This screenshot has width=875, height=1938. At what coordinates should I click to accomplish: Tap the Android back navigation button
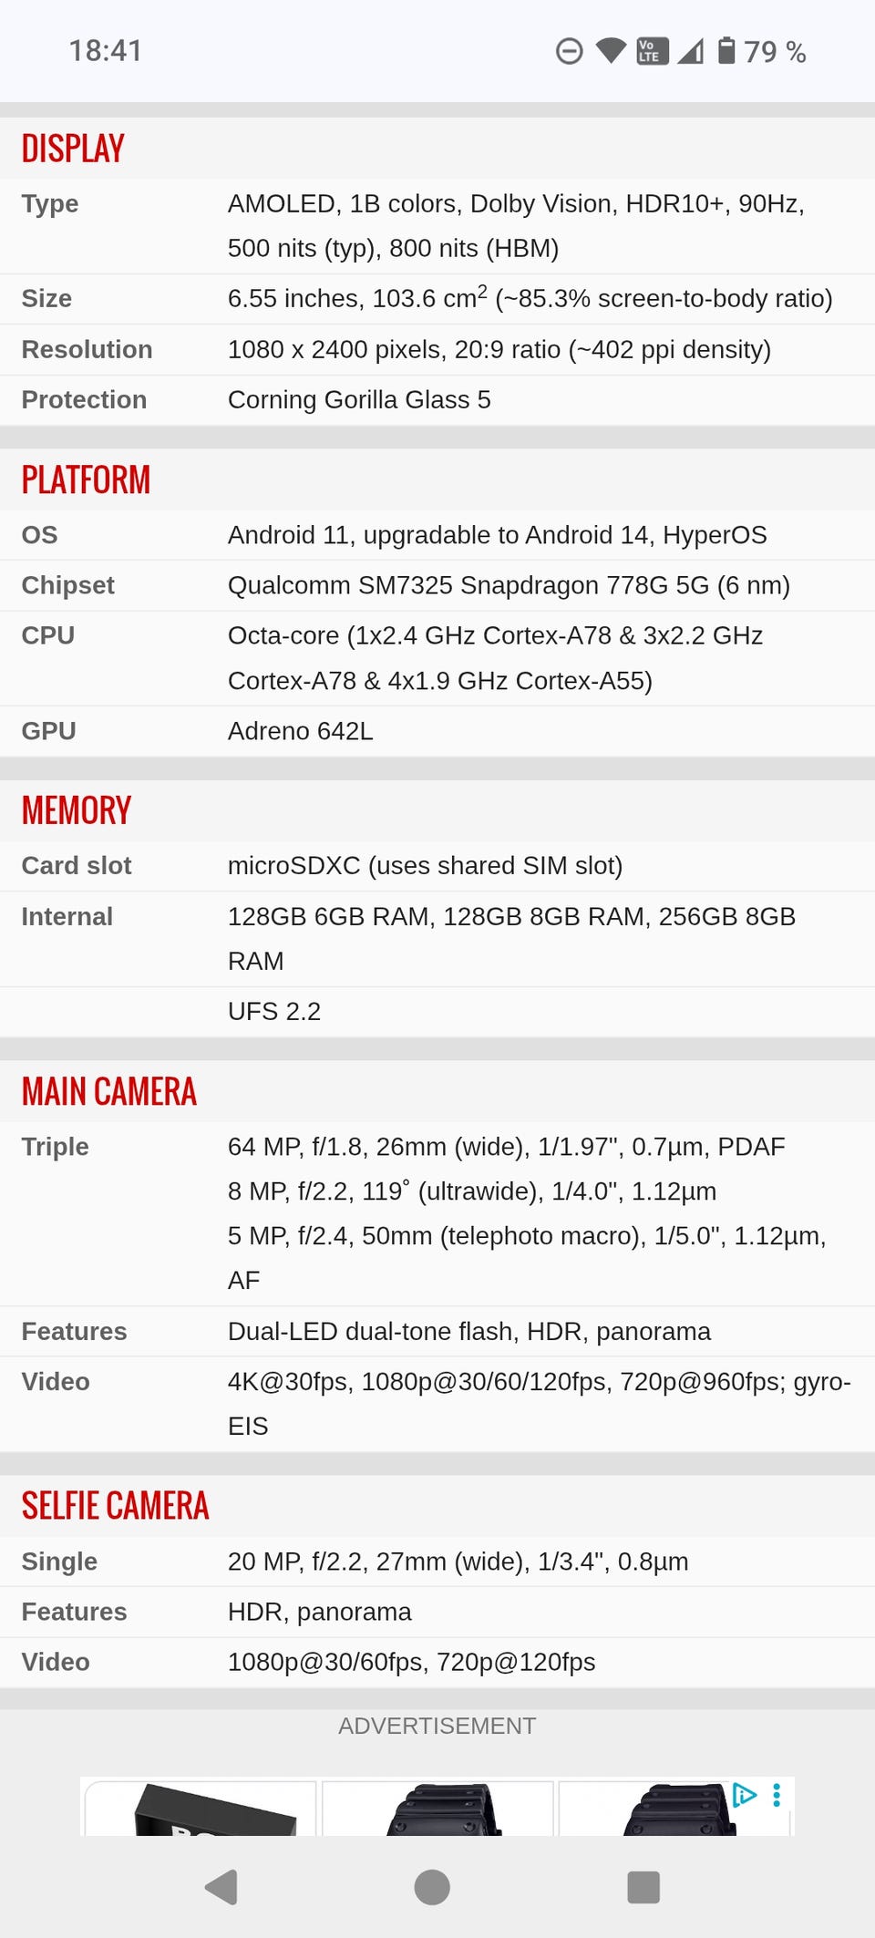pyautogui.click(x=221, y=1887)
